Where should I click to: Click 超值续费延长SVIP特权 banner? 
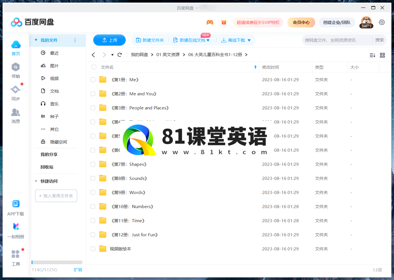click(258, 22)
